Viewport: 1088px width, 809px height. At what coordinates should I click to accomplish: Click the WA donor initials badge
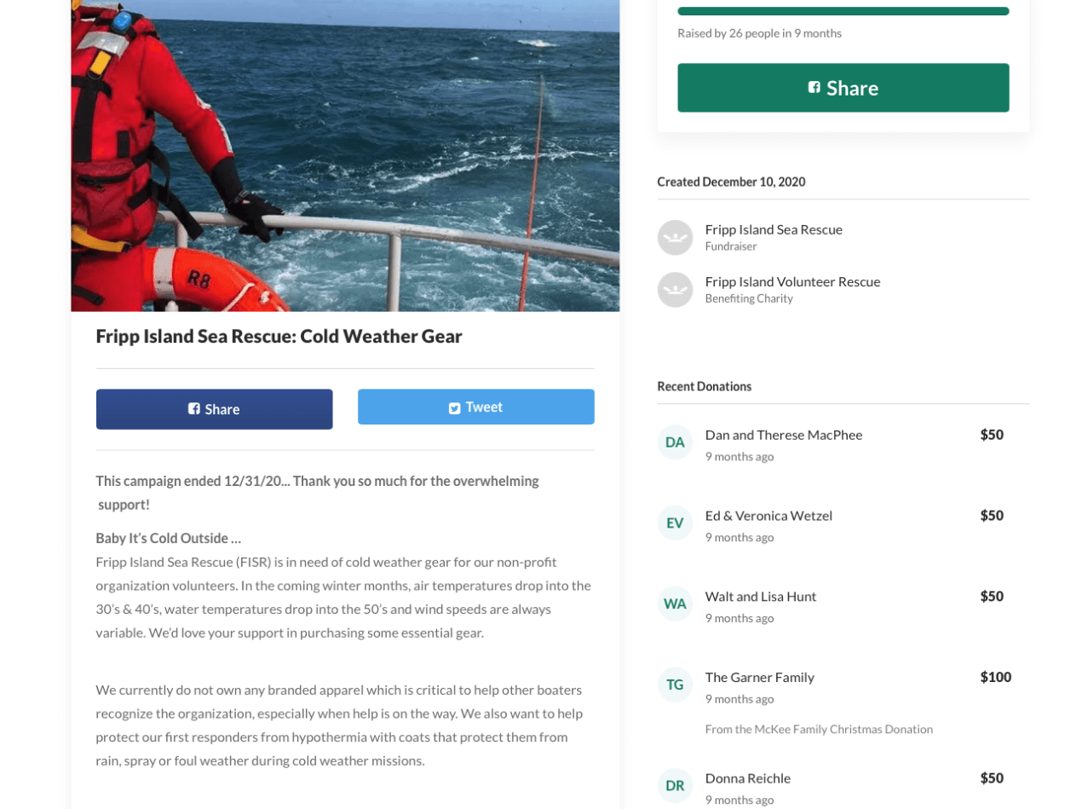tap(675, 604)
